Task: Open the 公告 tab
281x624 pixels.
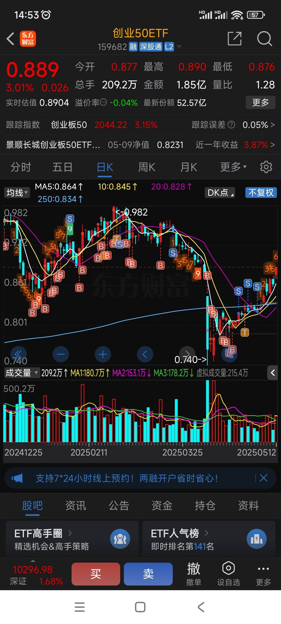Action: (119, 505)
